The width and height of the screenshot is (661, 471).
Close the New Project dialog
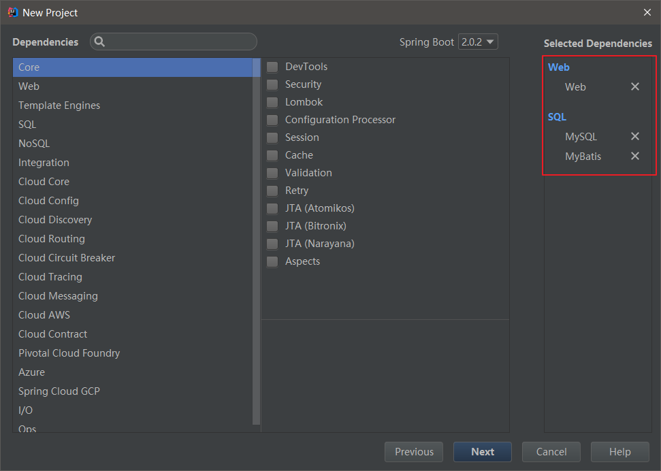click(x=647, y=12)
